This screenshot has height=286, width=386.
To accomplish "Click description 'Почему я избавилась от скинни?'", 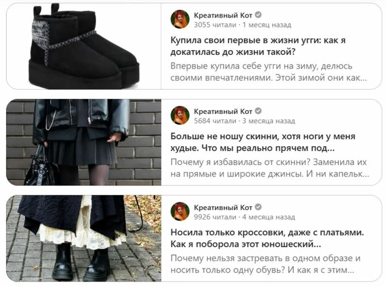I will [270, 168].
